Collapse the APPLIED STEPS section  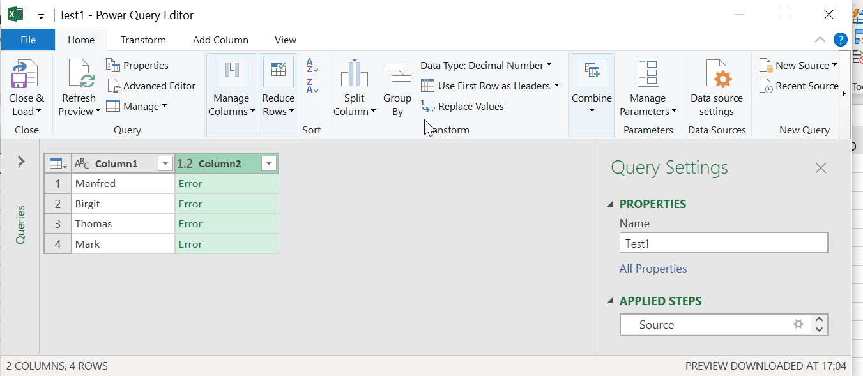point(611,301)
